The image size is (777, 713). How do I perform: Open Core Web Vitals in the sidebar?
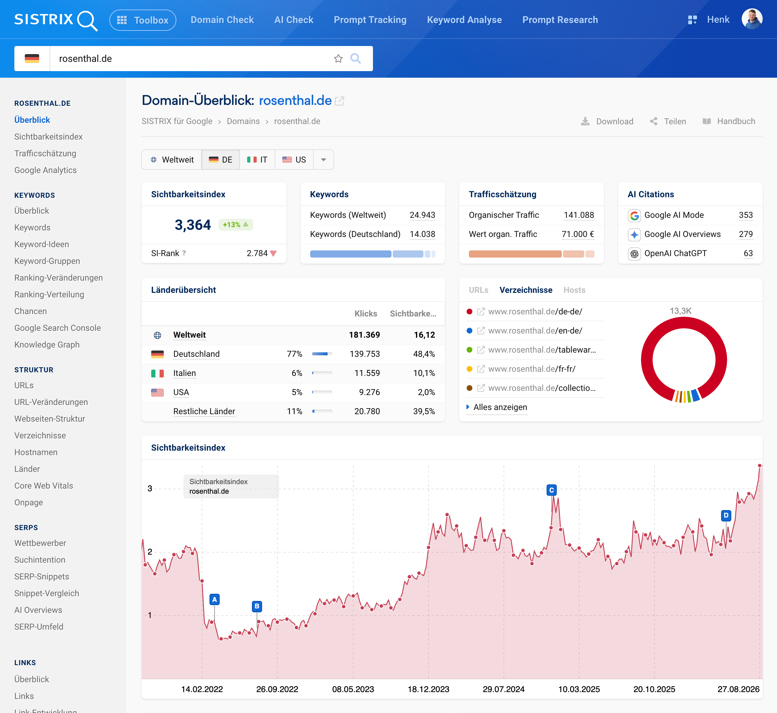[x=44, y=486]
